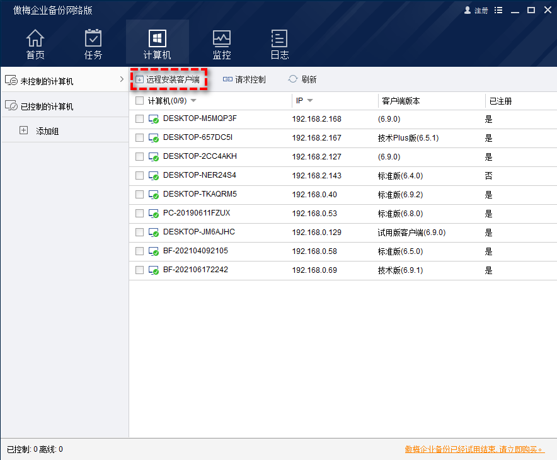
Task: Click the user 注册 register icon
Action: pos(468,10)
